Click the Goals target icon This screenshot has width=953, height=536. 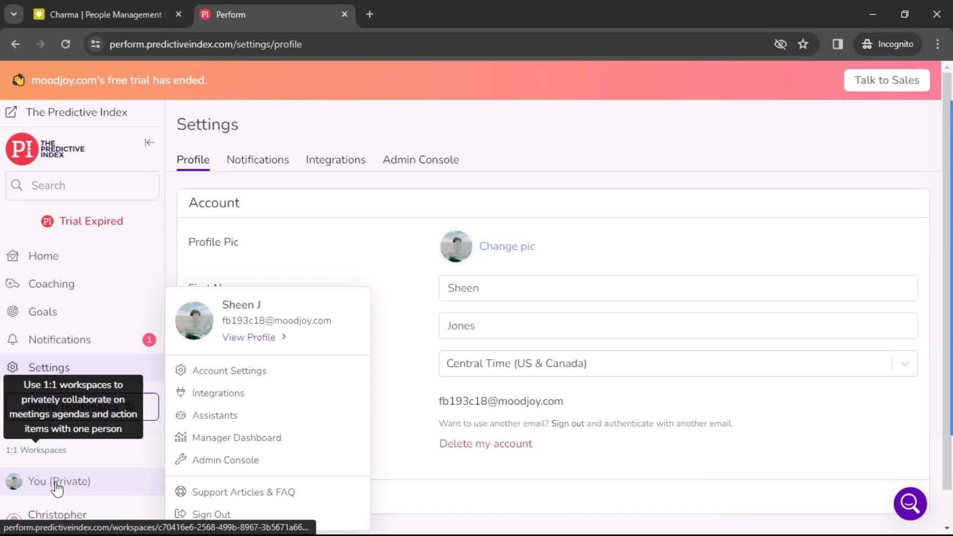coord(13,312)
